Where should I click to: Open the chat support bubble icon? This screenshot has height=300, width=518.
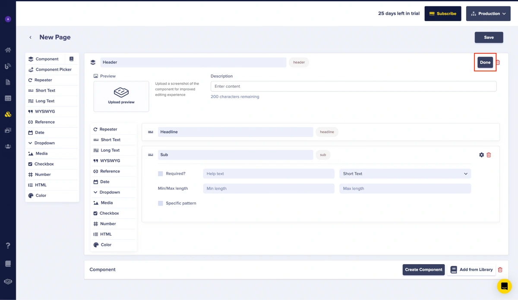pyautogui.click(x=504, y=286)
